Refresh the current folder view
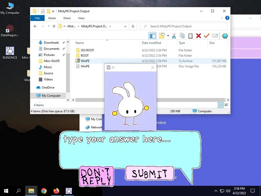The image size is (261, 196). click(x=133, y=26)
